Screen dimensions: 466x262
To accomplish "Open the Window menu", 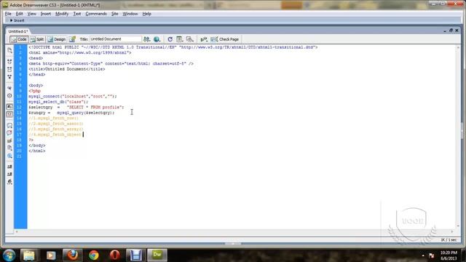I will point(130,14).
